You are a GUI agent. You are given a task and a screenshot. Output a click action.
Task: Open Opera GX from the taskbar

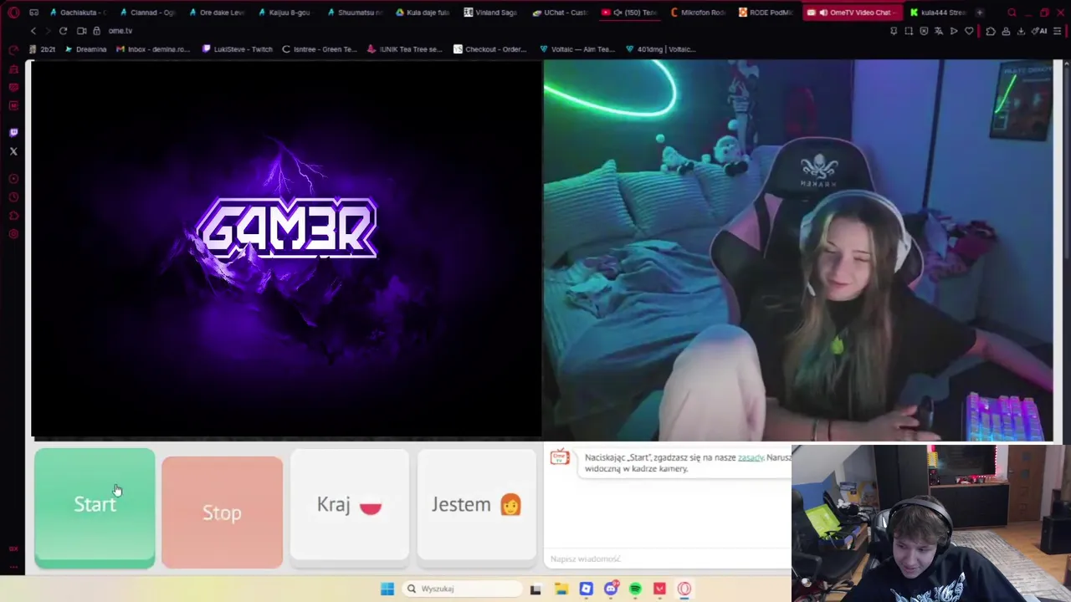click(x=684, y=589)
